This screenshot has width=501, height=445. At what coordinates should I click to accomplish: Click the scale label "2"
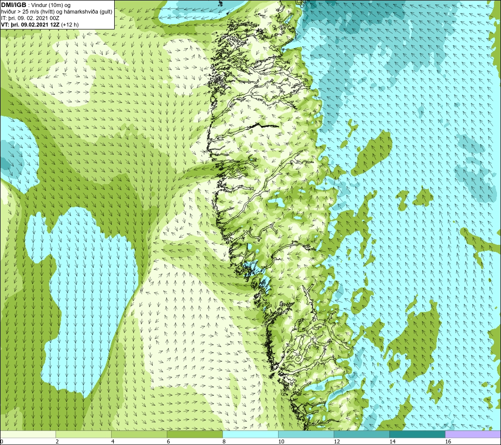(57, 442)
